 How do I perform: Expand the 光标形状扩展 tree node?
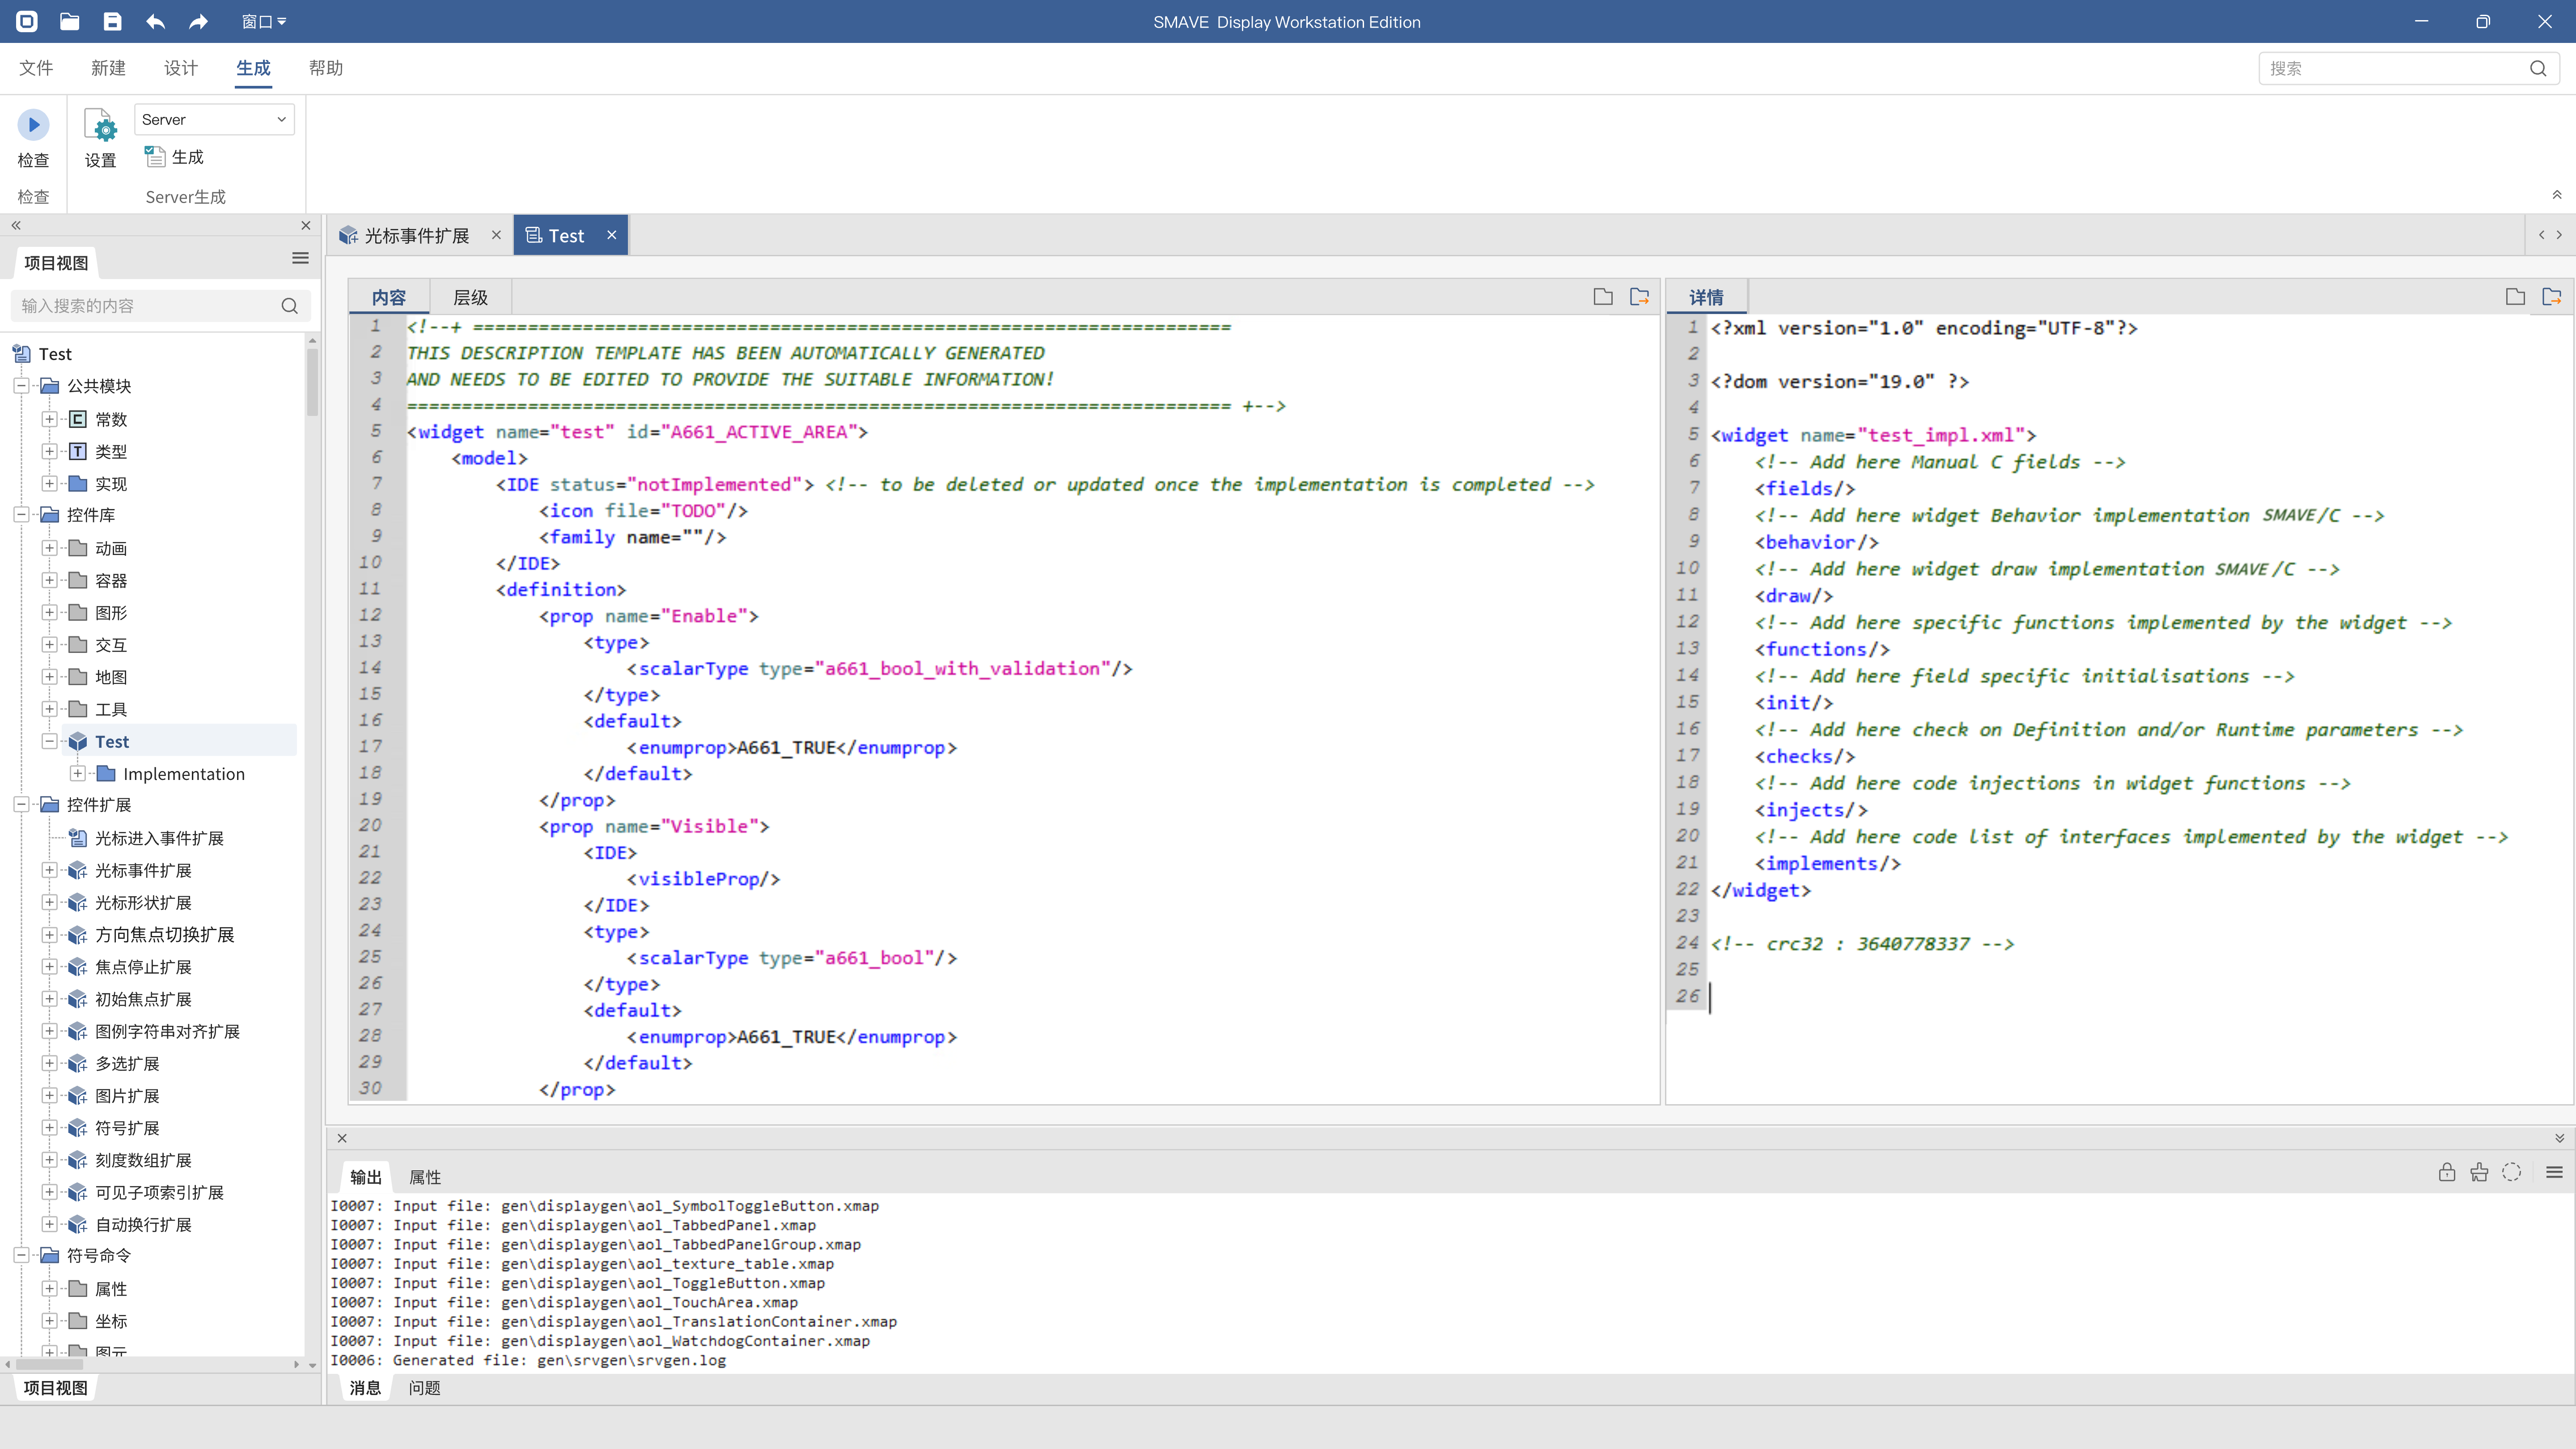pyautogui.click(x=49, y=902)
